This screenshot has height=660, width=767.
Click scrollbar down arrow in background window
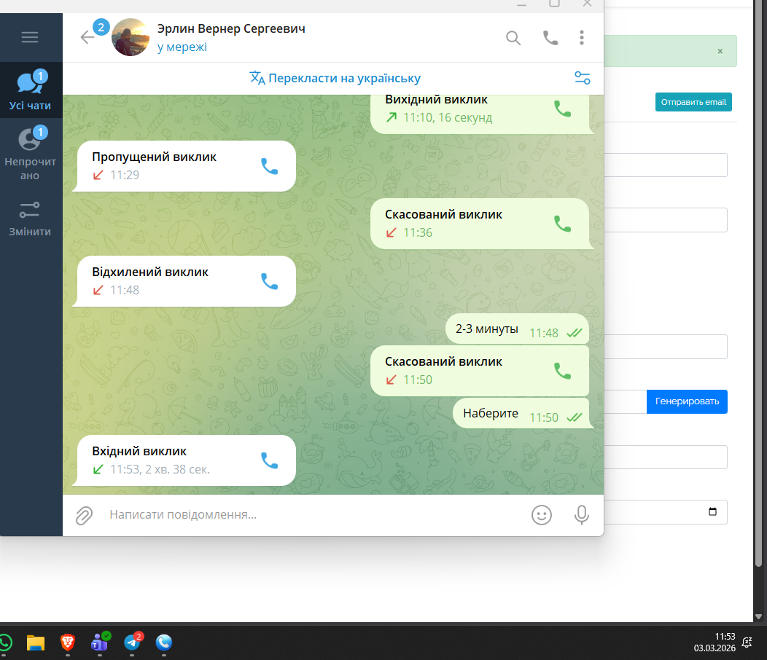point(759,616)
